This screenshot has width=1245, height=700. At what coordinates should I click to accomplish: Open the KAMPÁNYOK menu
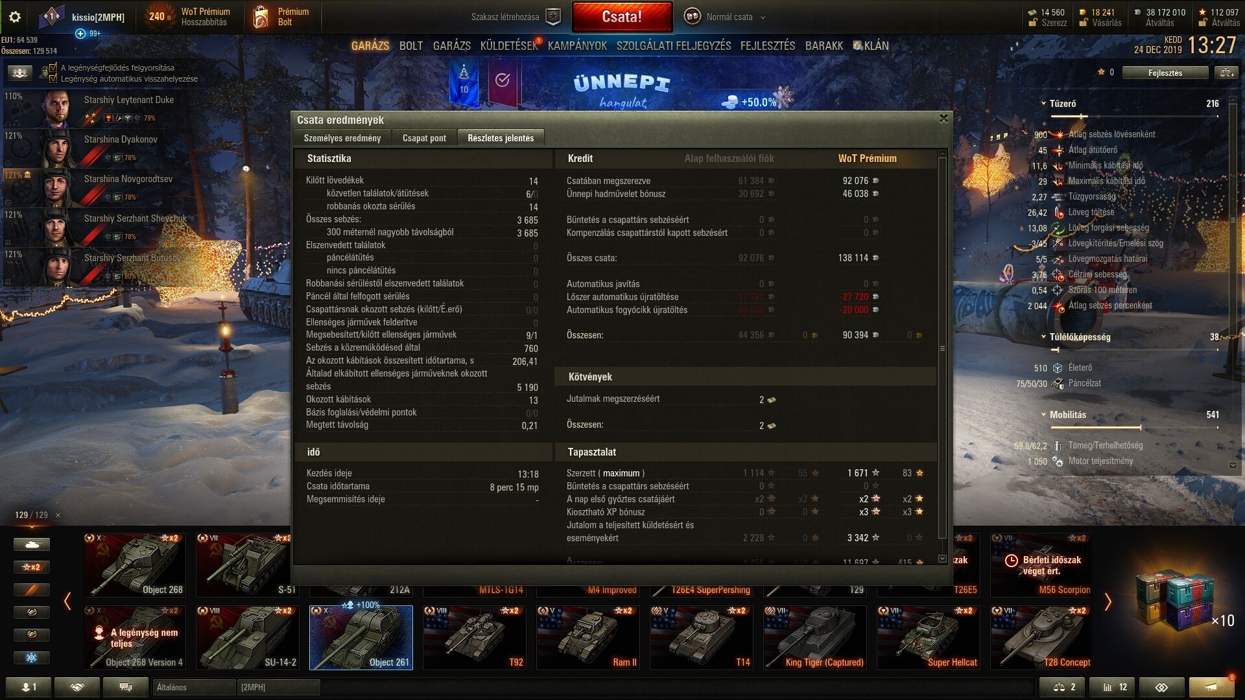(x=576, y=46)
